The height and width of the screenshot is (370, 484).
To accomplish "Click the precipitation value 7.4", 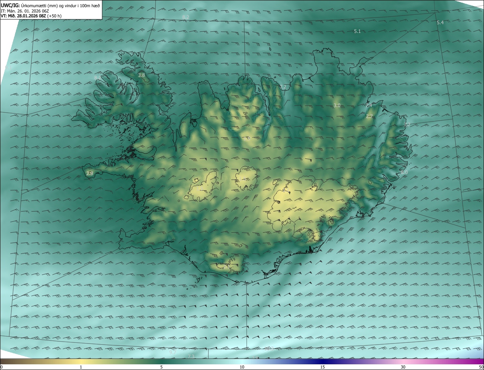I will click(x=369, y=106).
